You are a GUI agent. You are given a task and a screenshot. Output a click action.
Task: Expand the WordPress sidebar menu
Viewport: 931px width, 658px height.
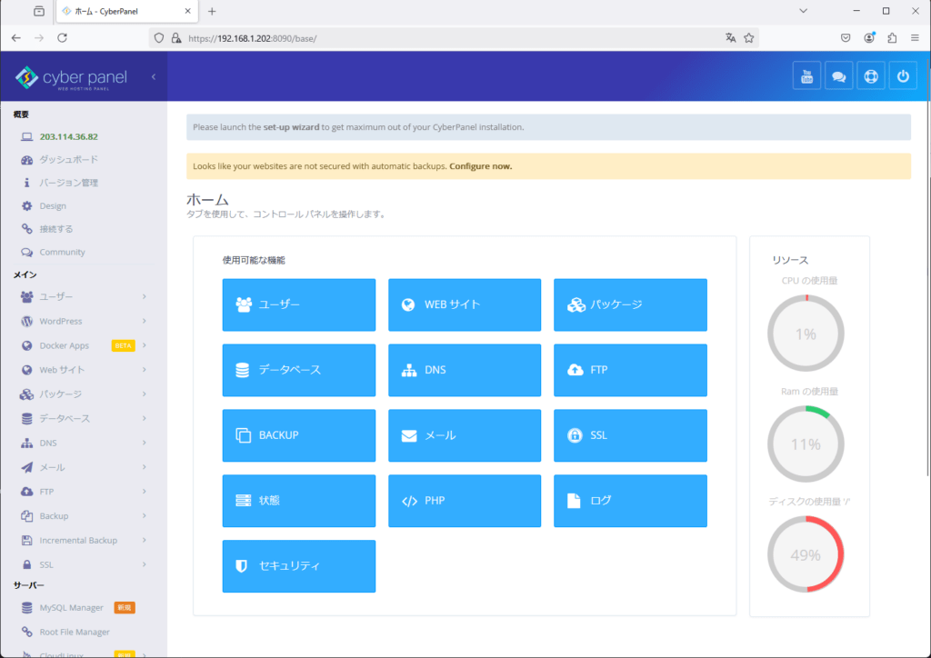tap(82, 321)
